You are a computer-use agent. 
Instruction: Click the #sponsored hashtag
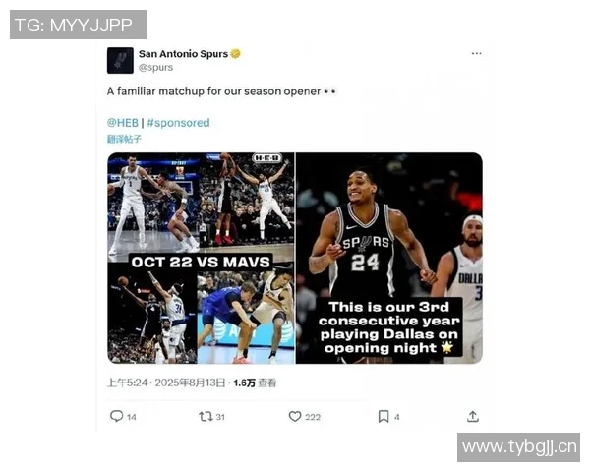(x=178, y=123)
